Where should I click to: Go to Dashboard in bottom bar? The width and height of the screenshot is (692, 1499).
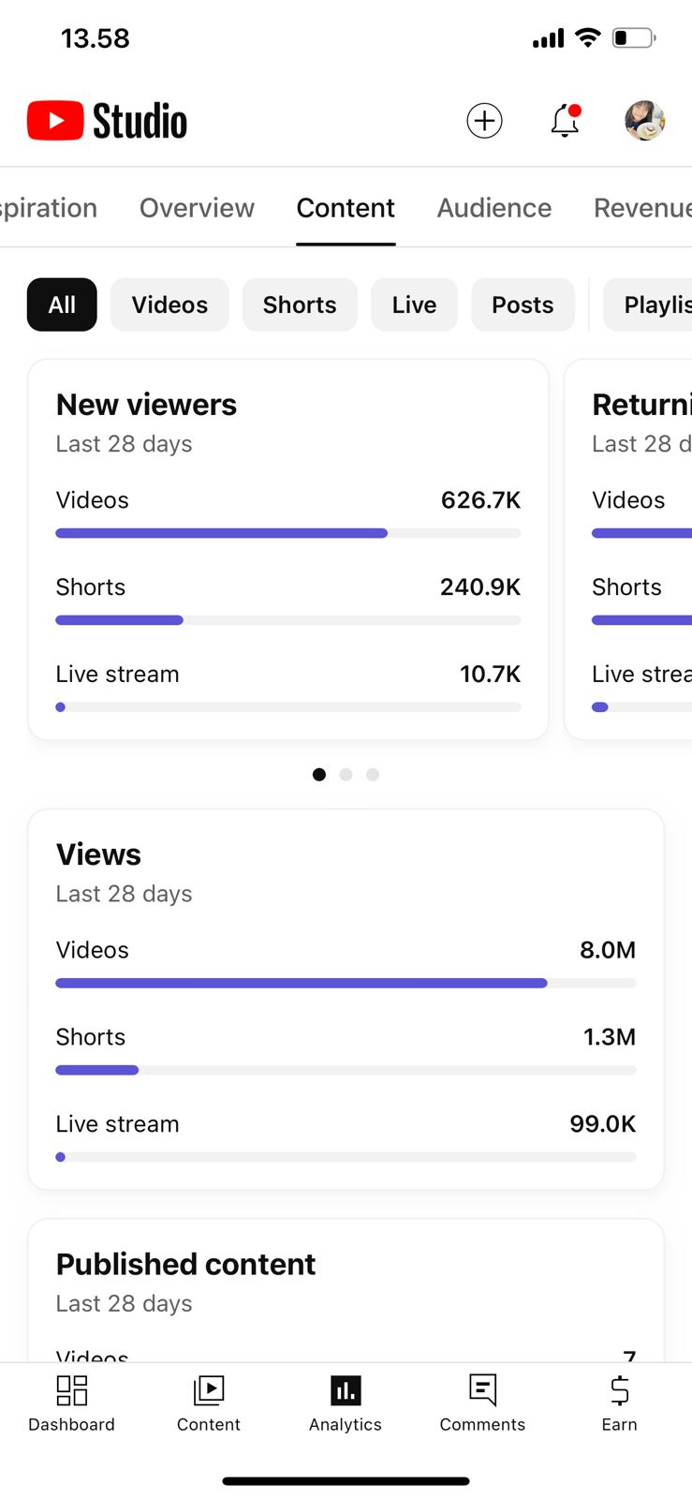click(71, 1403)
